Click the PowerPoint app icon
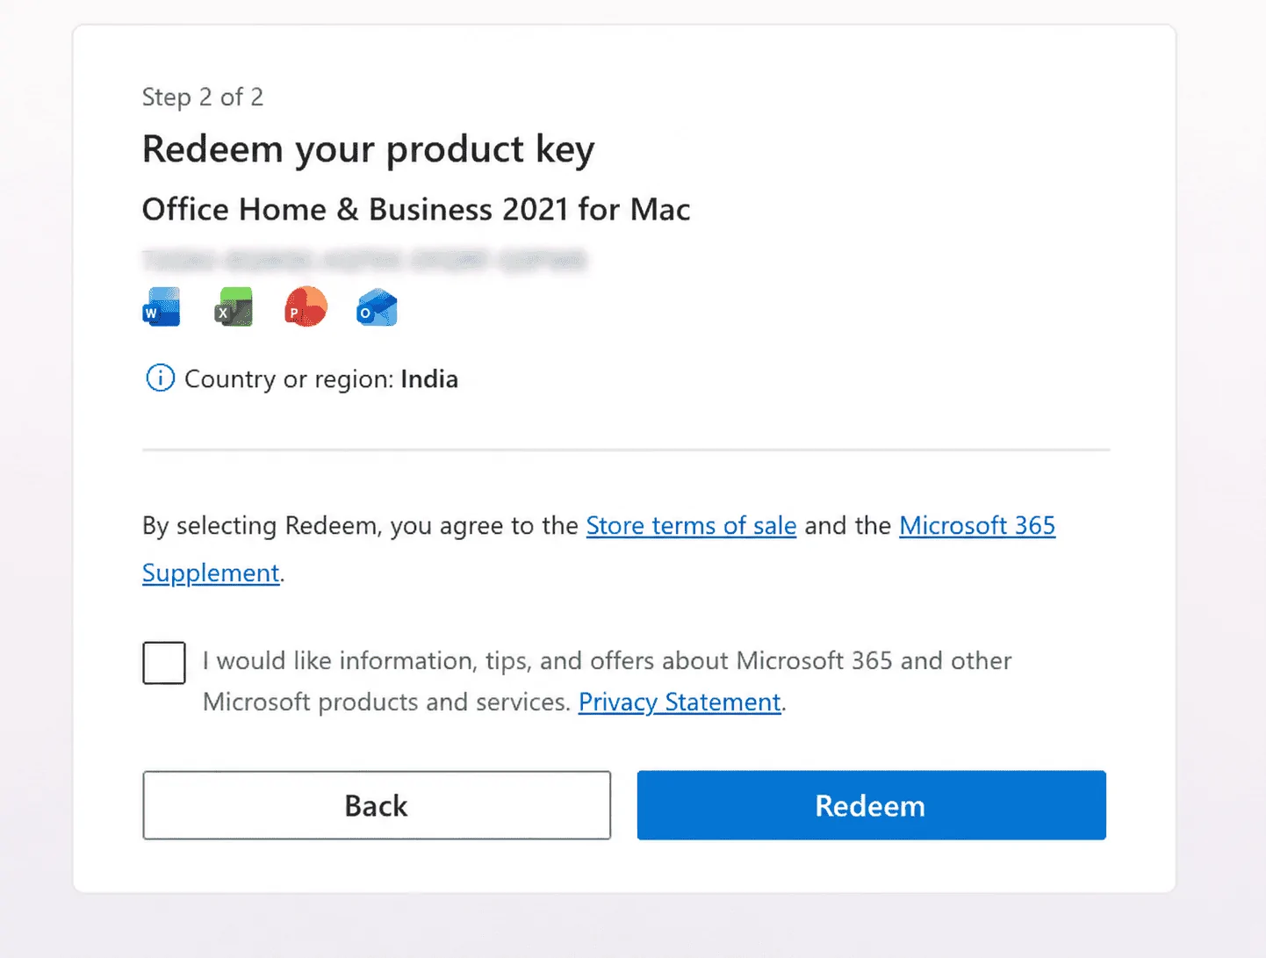 click(306, 307)
